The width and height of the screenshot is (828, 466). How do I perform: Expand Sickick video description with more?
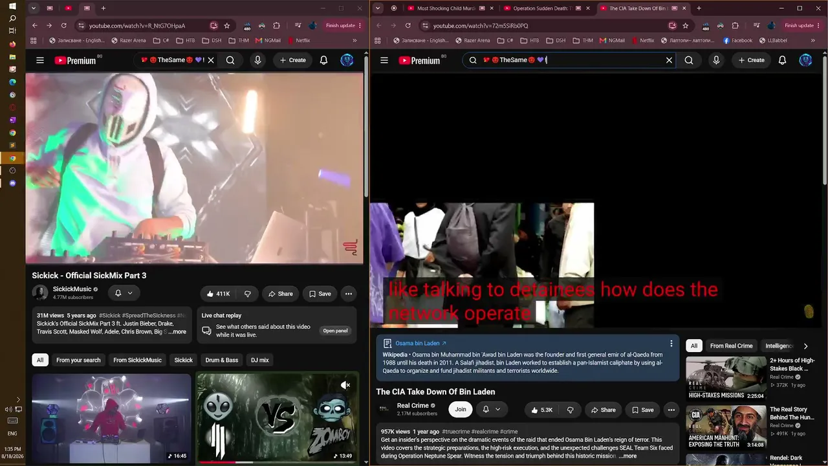178,332
